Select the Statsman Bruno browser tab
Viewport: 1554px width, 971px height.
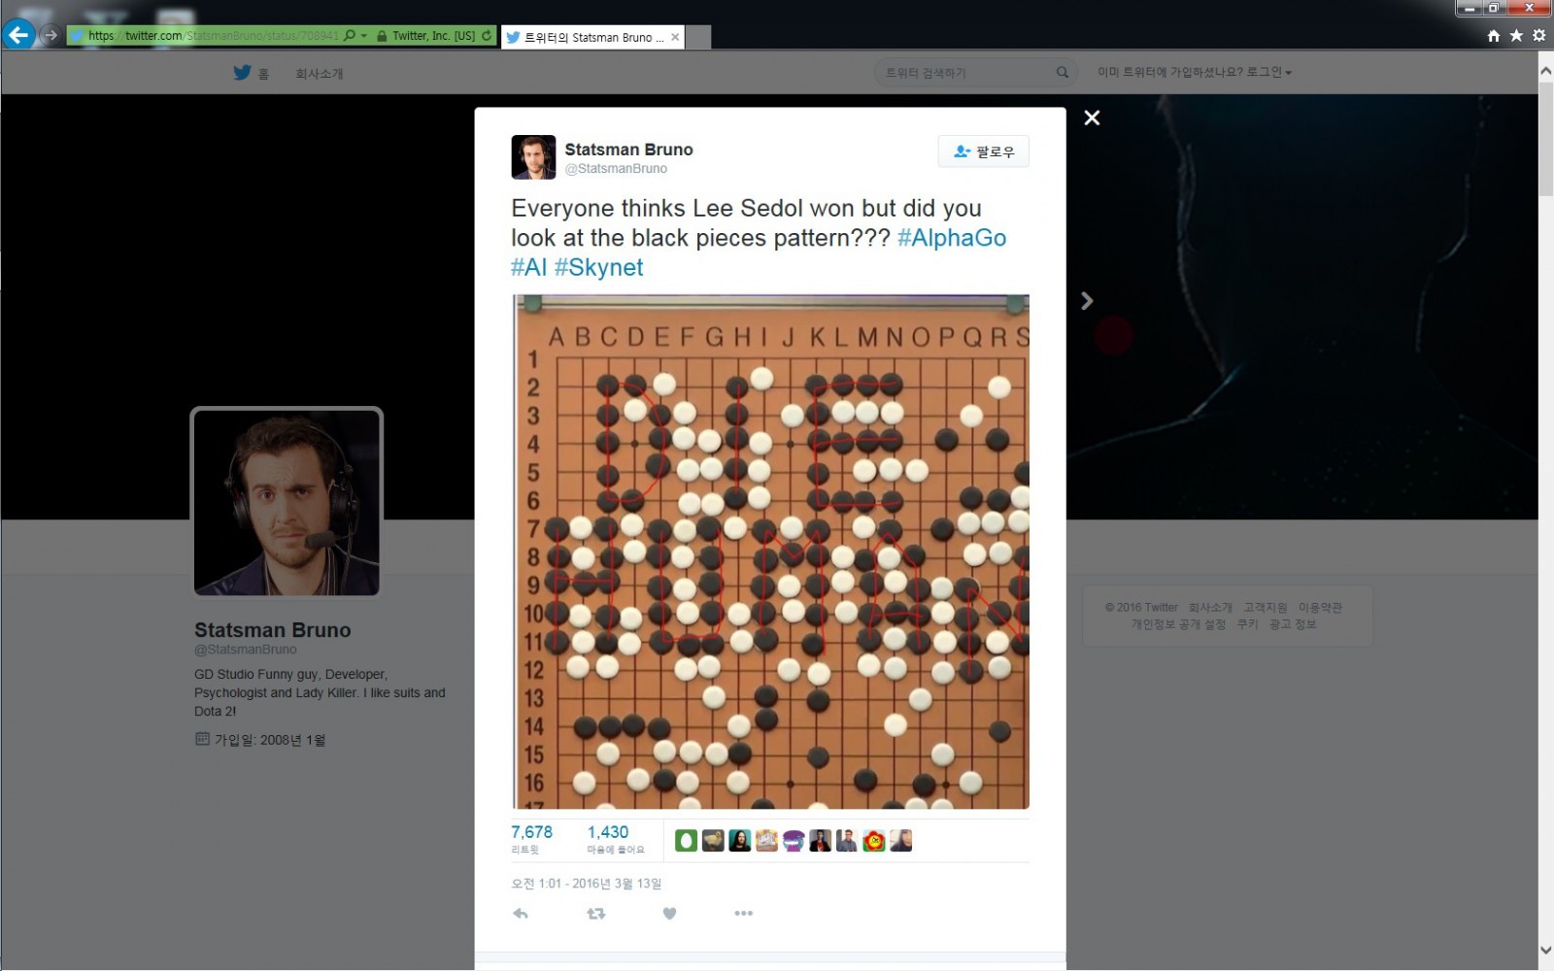coord(592,37)
